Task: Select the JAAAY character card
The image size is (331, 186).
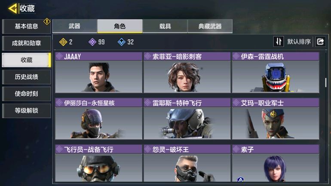Action: (98, 73)
